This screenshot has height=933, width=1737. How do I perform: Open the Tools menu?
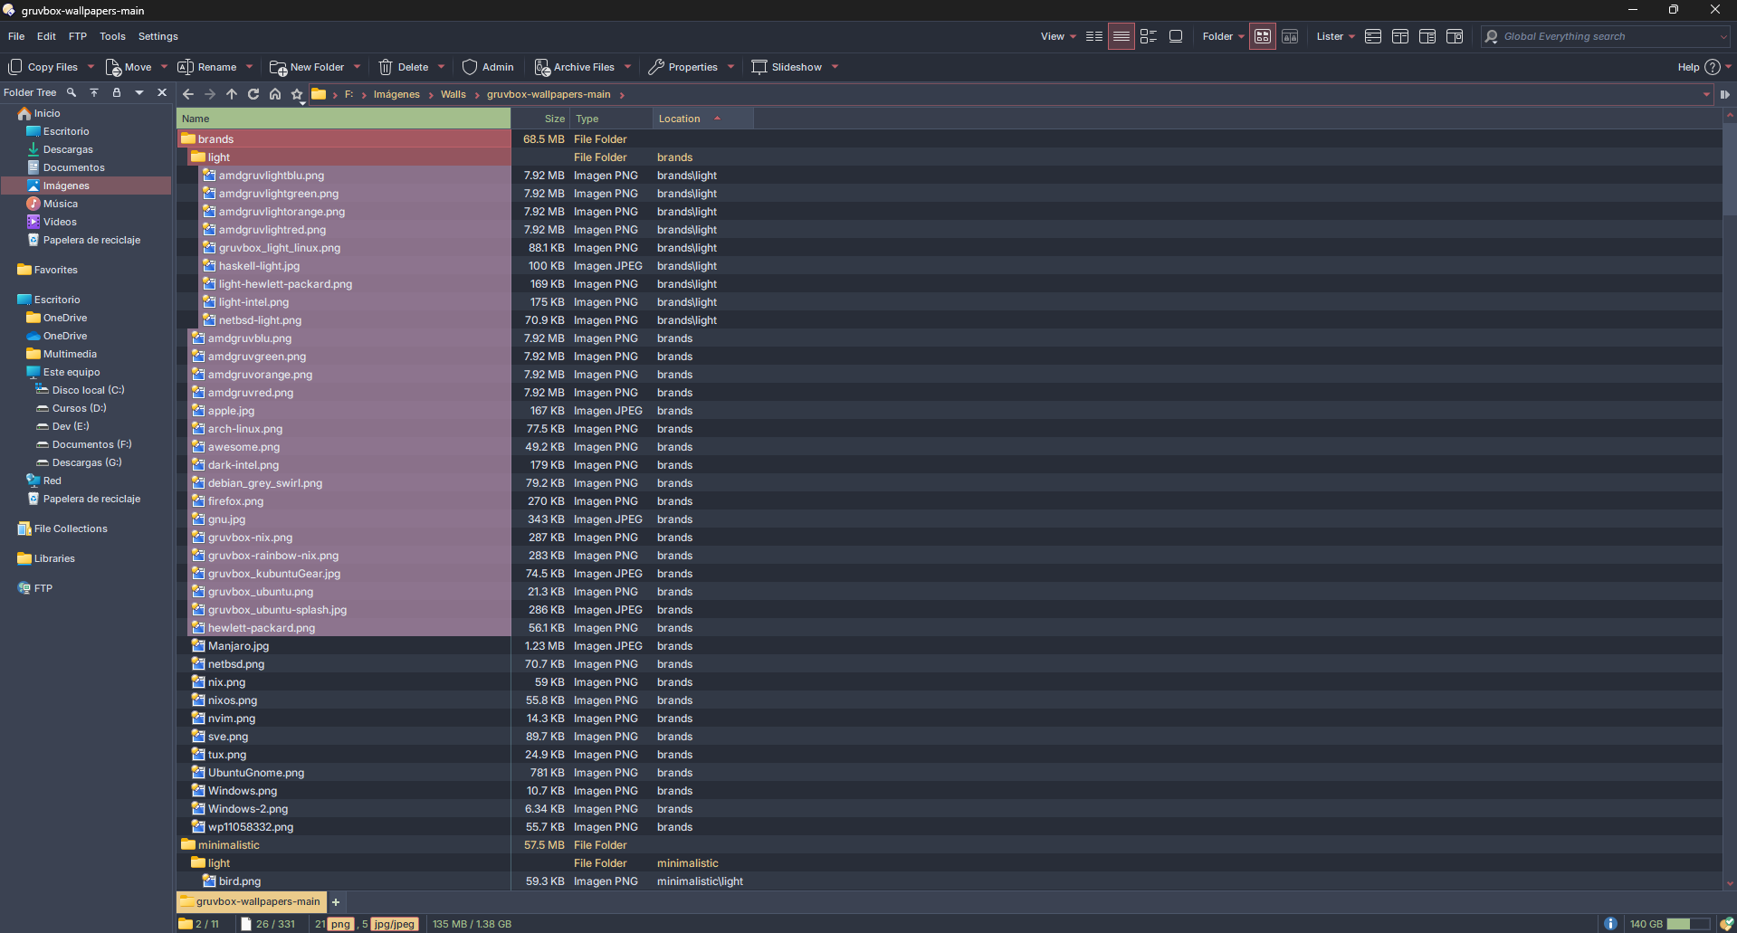coord(112,37)
